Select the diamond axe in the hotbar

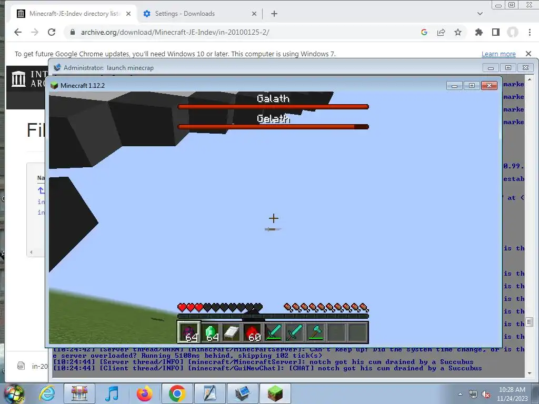pos(315,332)
